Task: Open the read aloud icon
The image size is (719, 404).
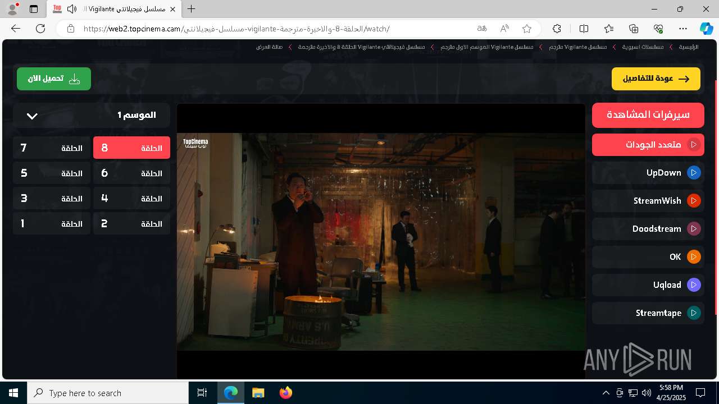Action: coord(504,29)
